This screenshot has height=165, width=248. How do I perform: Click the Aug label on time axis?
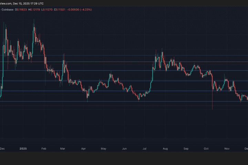165,148
